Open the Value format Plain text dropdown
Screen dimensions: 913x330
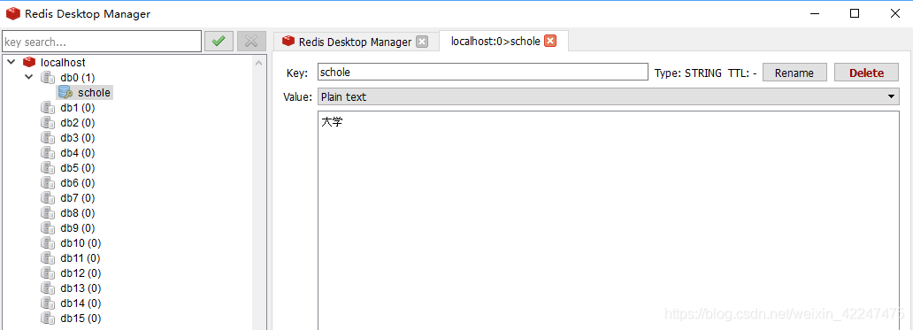pyautogui.click(x=609, y=97)
